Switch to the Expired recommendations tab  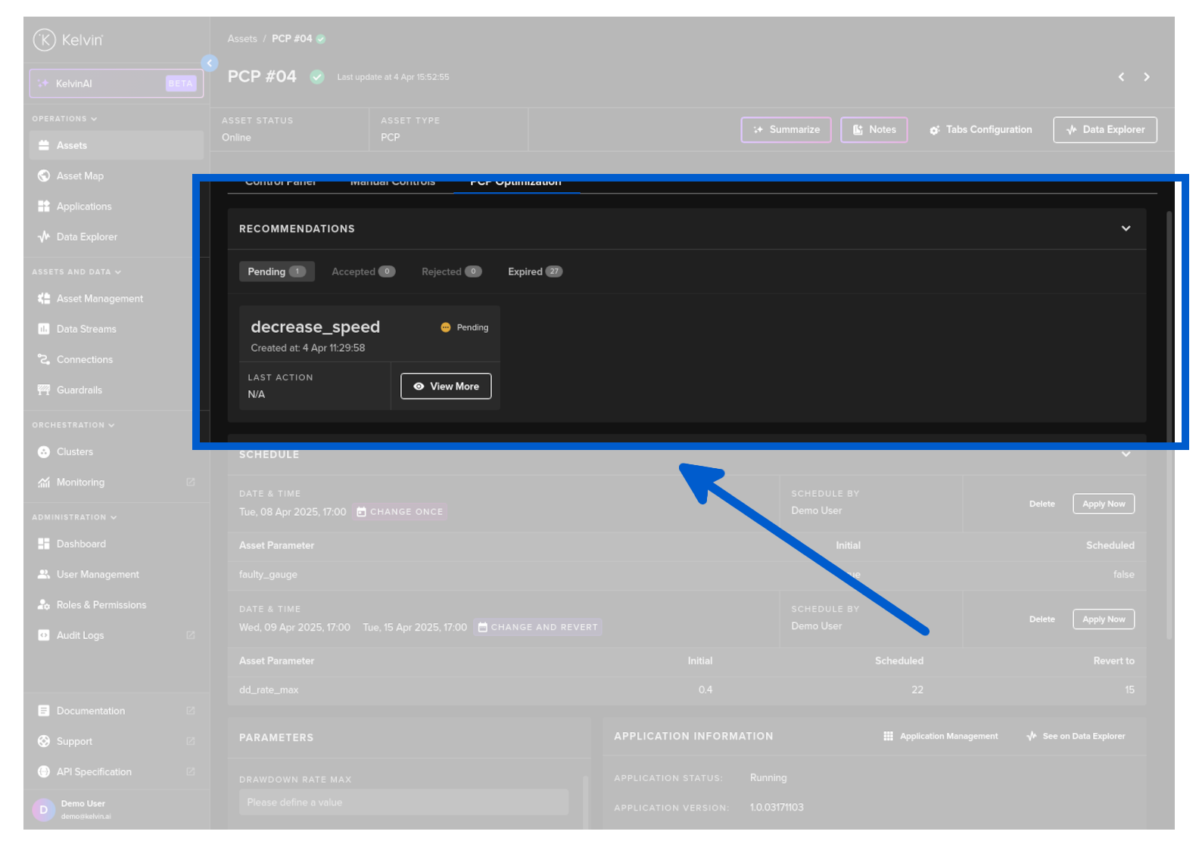click(x=534, y=271)
